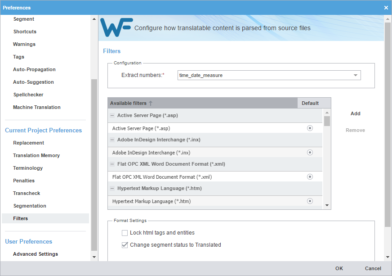
Task: Select default radio for Active Server Page
Action: (x=310, y=128)
